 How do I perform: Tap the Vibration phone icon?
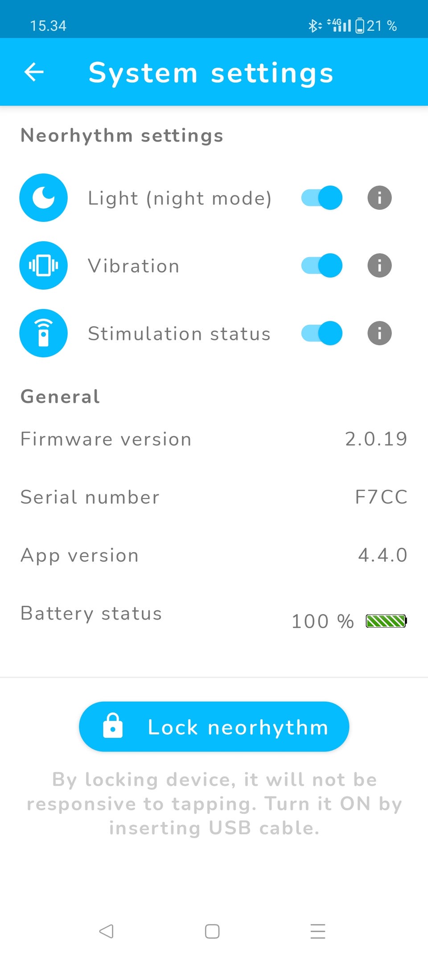(x=44, y=266)
